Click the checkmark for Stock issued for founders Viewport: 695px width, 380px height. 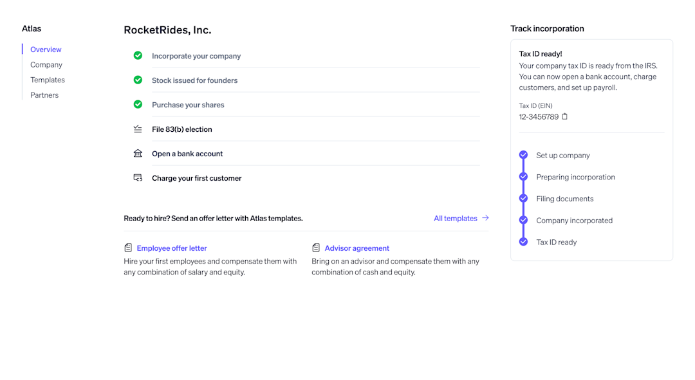pyautogui.click(x=137, y=80)
